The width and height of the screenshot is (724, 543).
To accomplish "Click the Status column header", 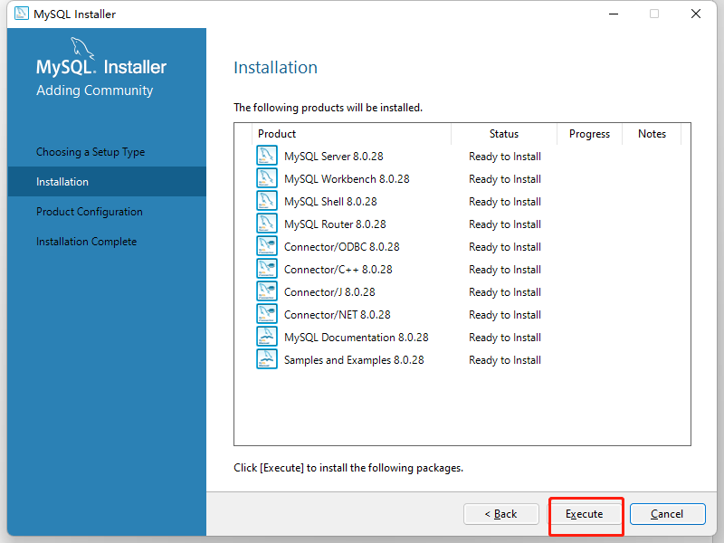I will pos(504,134).
